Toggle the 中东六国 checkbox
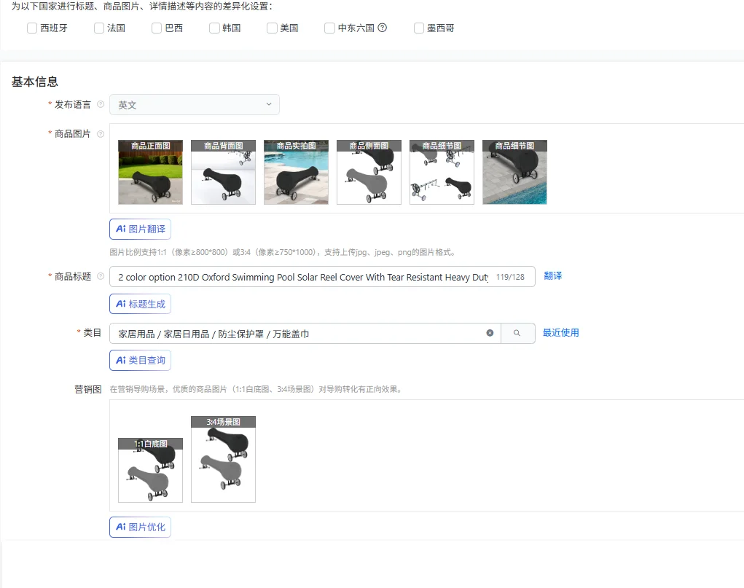 pyautogui.click(x=330, y=28)
